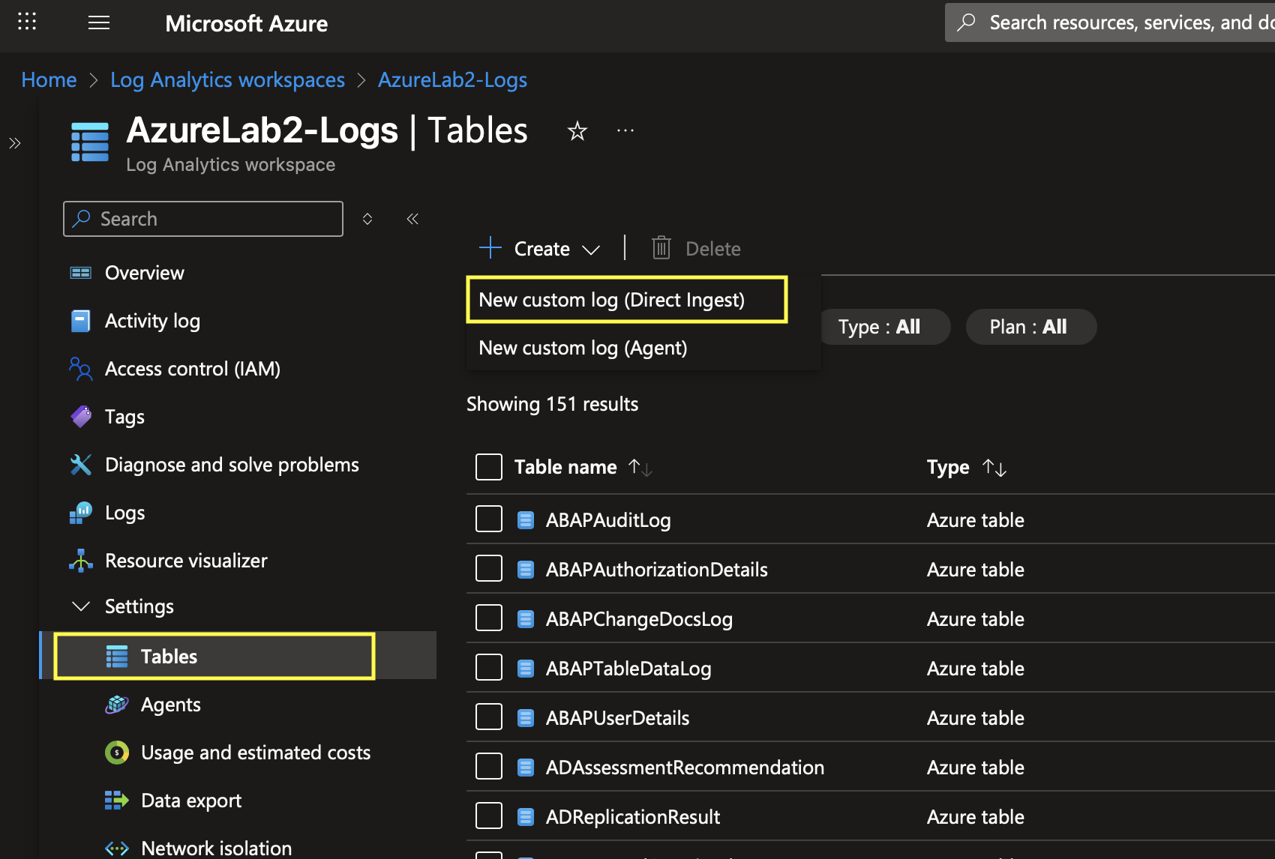Select all tables via header checkbox
This screenshot has height=859, width=1275.
[489, 466]
